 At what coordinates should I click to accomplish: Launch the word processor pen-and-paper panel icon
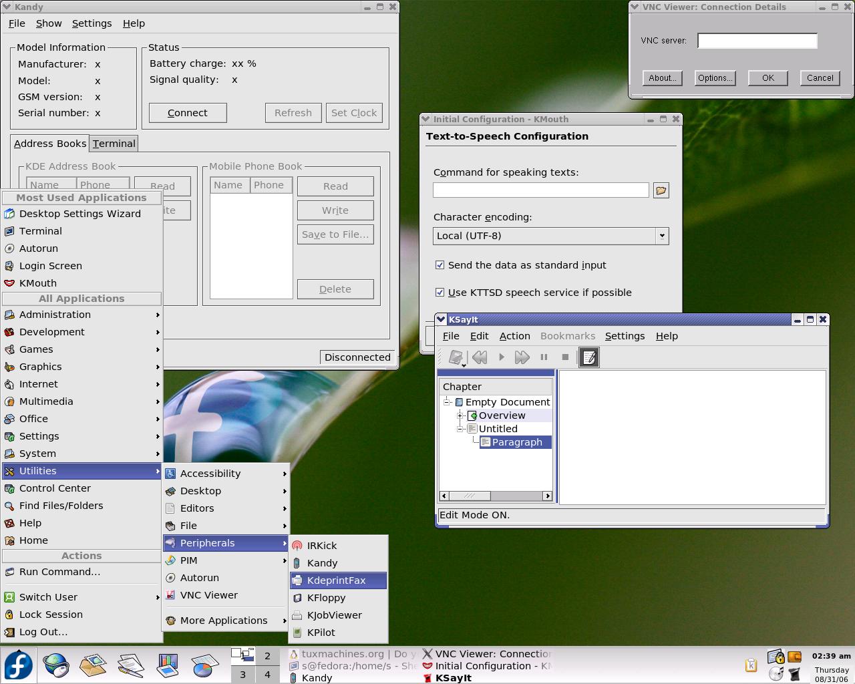coord(130,665)
